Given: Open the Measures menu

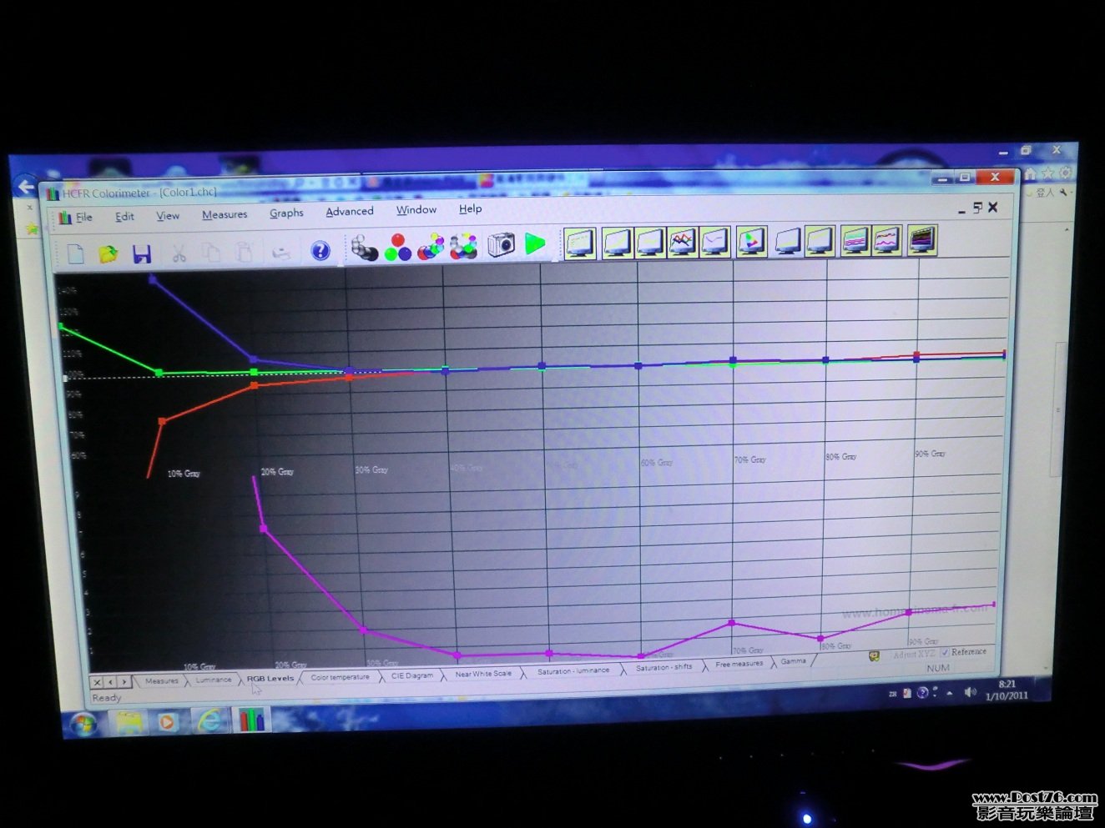Looking at the screenshot, I should [225, 214].
